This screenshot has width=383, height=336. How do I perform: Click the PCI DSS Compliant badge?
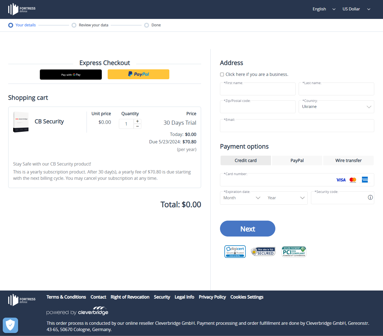pyautogui.click(x=294, y=252)
